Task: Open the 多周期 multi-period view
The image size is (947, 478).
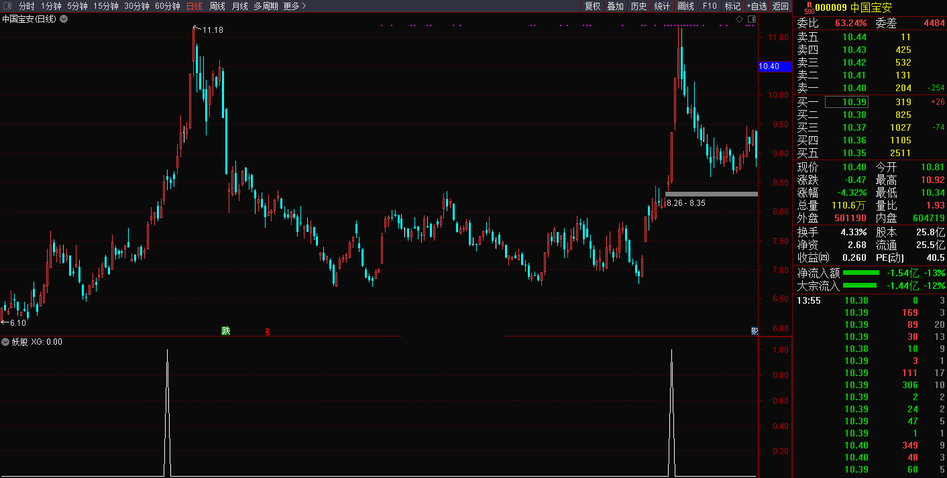Action: pyautogui.click(x=266, y=6)
